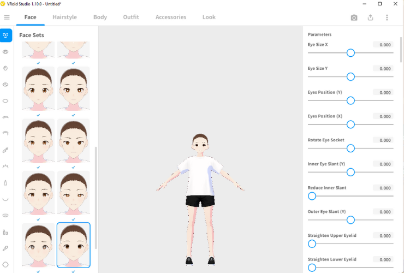Click the Straighten Upper Eyelid value field
Viewport: 404px width, 273px height.
pyautogui.click(x=383, y=236)
